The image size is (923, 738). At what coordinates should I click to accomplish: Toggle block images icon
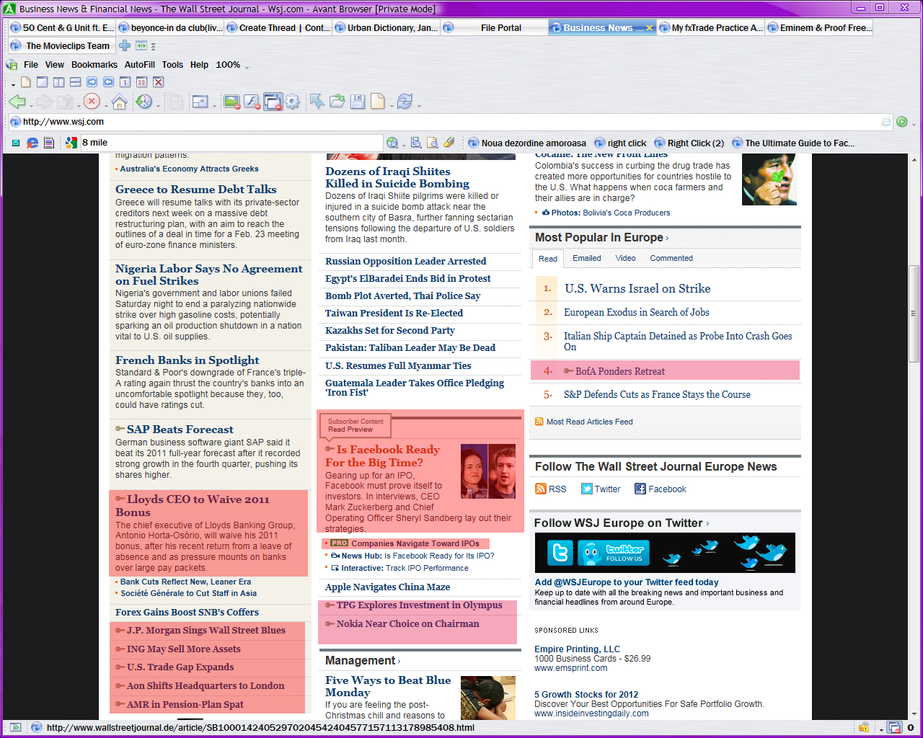pos(231,102)
